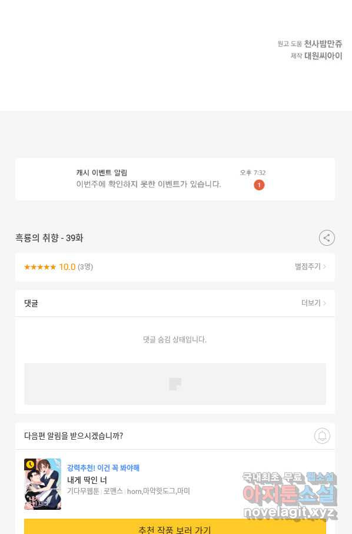The width and height of the screenshot is (352, 534).
Task: Toggle the next-episode notification bell
Action: click(x=322, y=436)
